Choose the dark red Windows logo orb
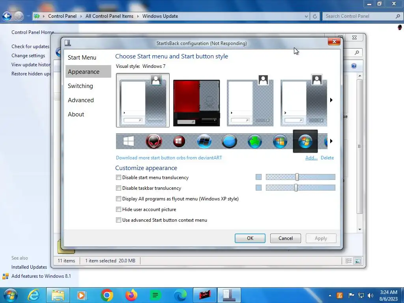 [x=179, y=141]
